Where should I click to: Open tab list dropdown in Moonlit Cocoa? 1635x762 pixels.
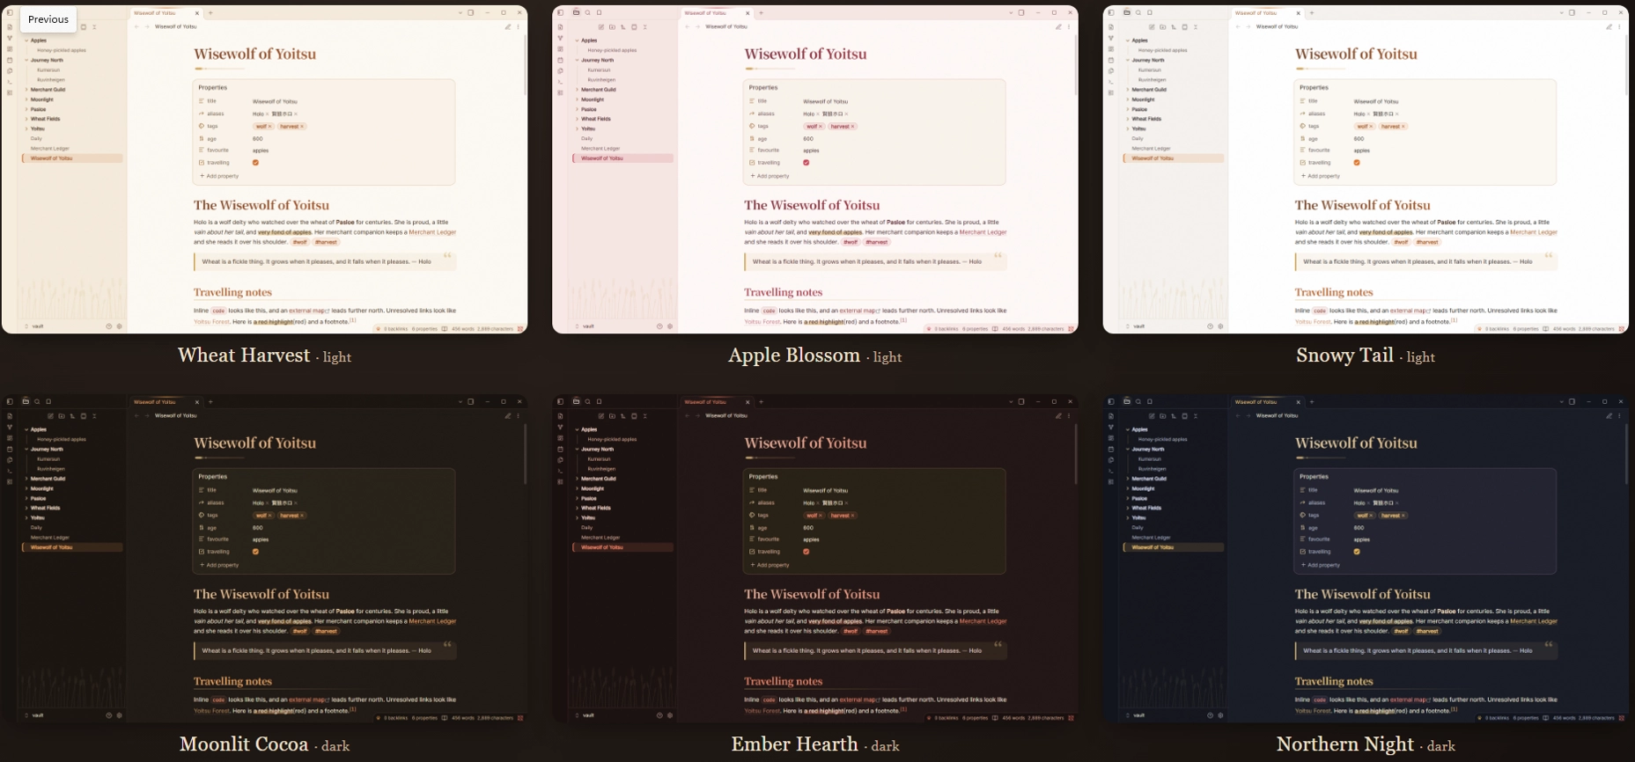pos(460,402)
